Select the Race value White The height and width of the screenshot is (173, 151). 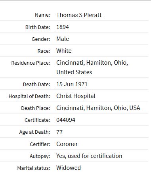tap(64, 51)
